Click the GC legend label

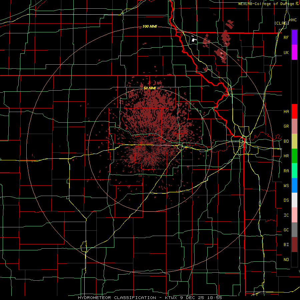[286, 230]
